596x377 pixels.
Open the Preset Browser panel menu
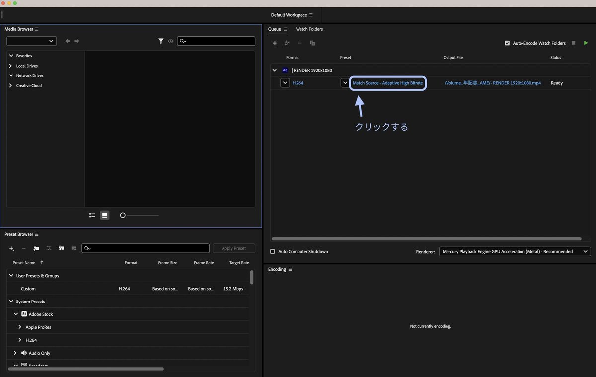(36, 234)
